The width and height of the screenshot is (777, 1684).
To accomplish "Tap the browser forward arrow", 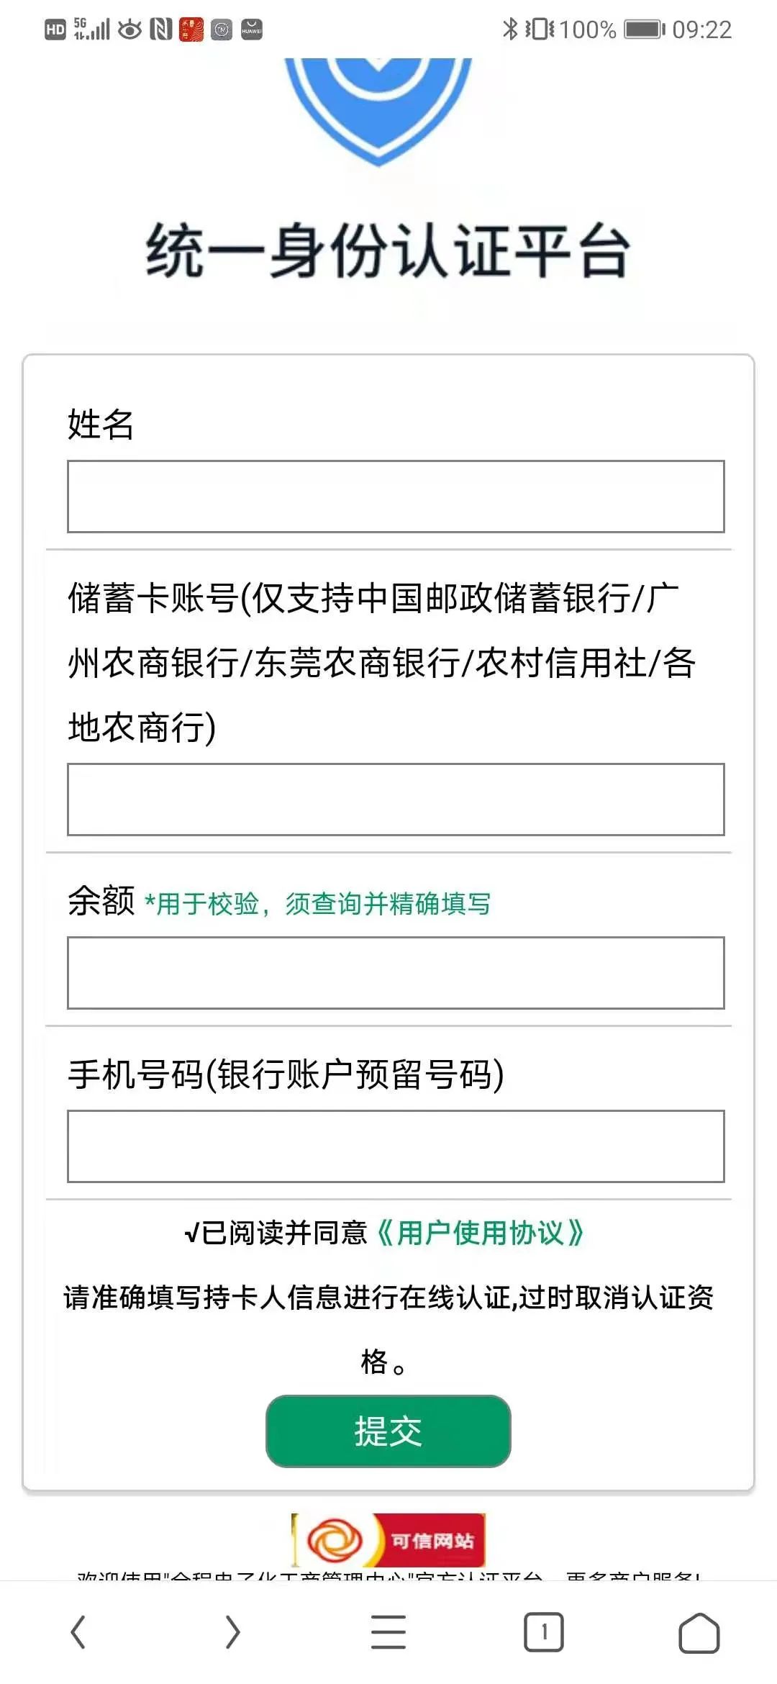I will [232, 1631].
